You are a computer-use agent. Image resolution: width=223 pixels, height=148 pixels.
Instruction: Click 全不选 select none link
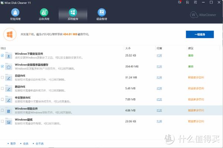click(x=39, y=144)
